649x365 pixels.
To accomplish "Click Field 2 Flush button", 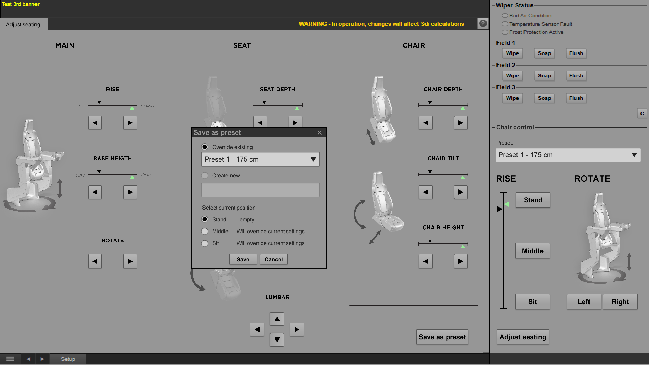I will (x=576, y=76).
